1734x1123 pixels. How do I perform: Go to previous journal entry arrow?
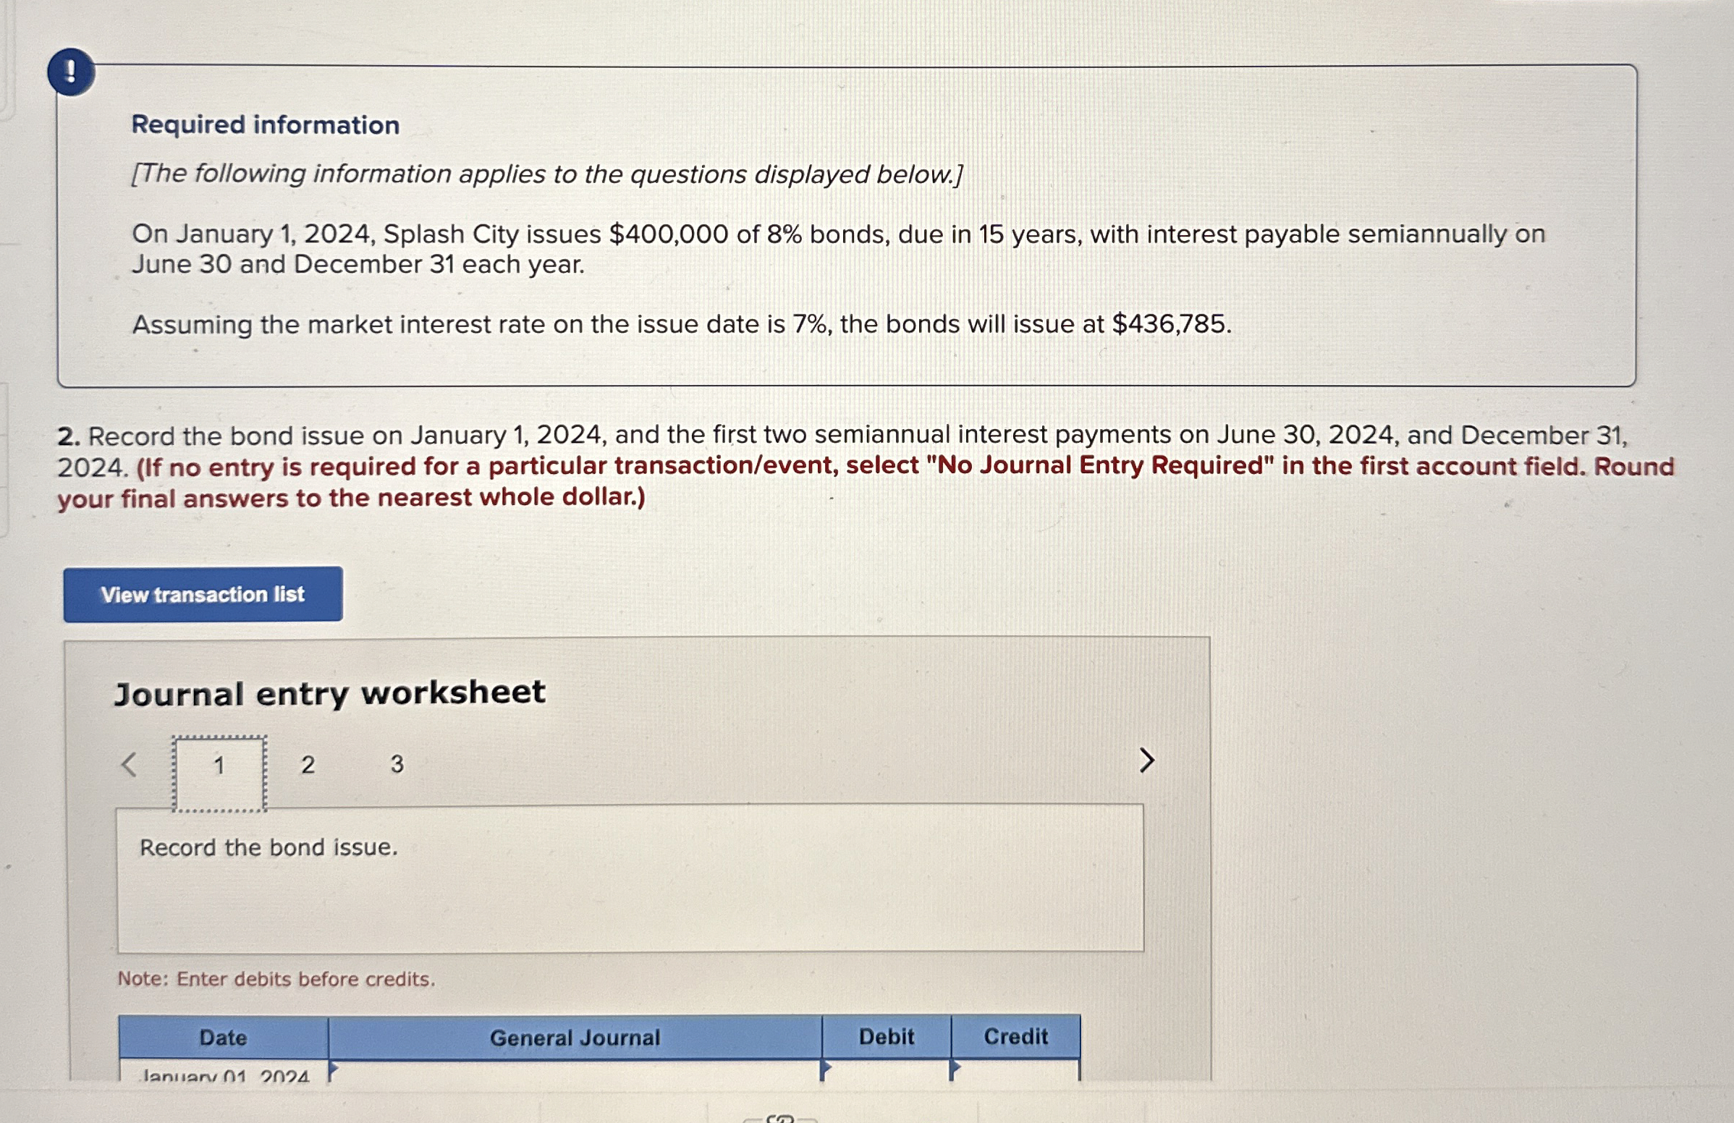(x=129, y=764)
